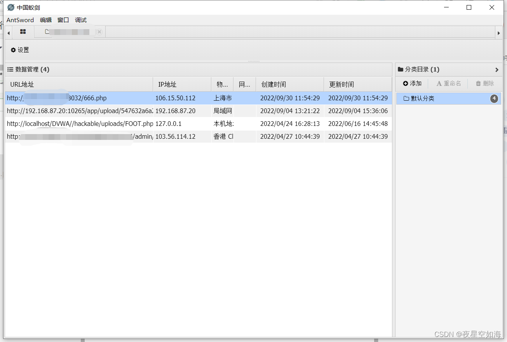Viewport: 507px width, 342px height.
Task: Click created time 2022/04/27 10:44:39
Action: pyautogui.click(x=290, y=136)
